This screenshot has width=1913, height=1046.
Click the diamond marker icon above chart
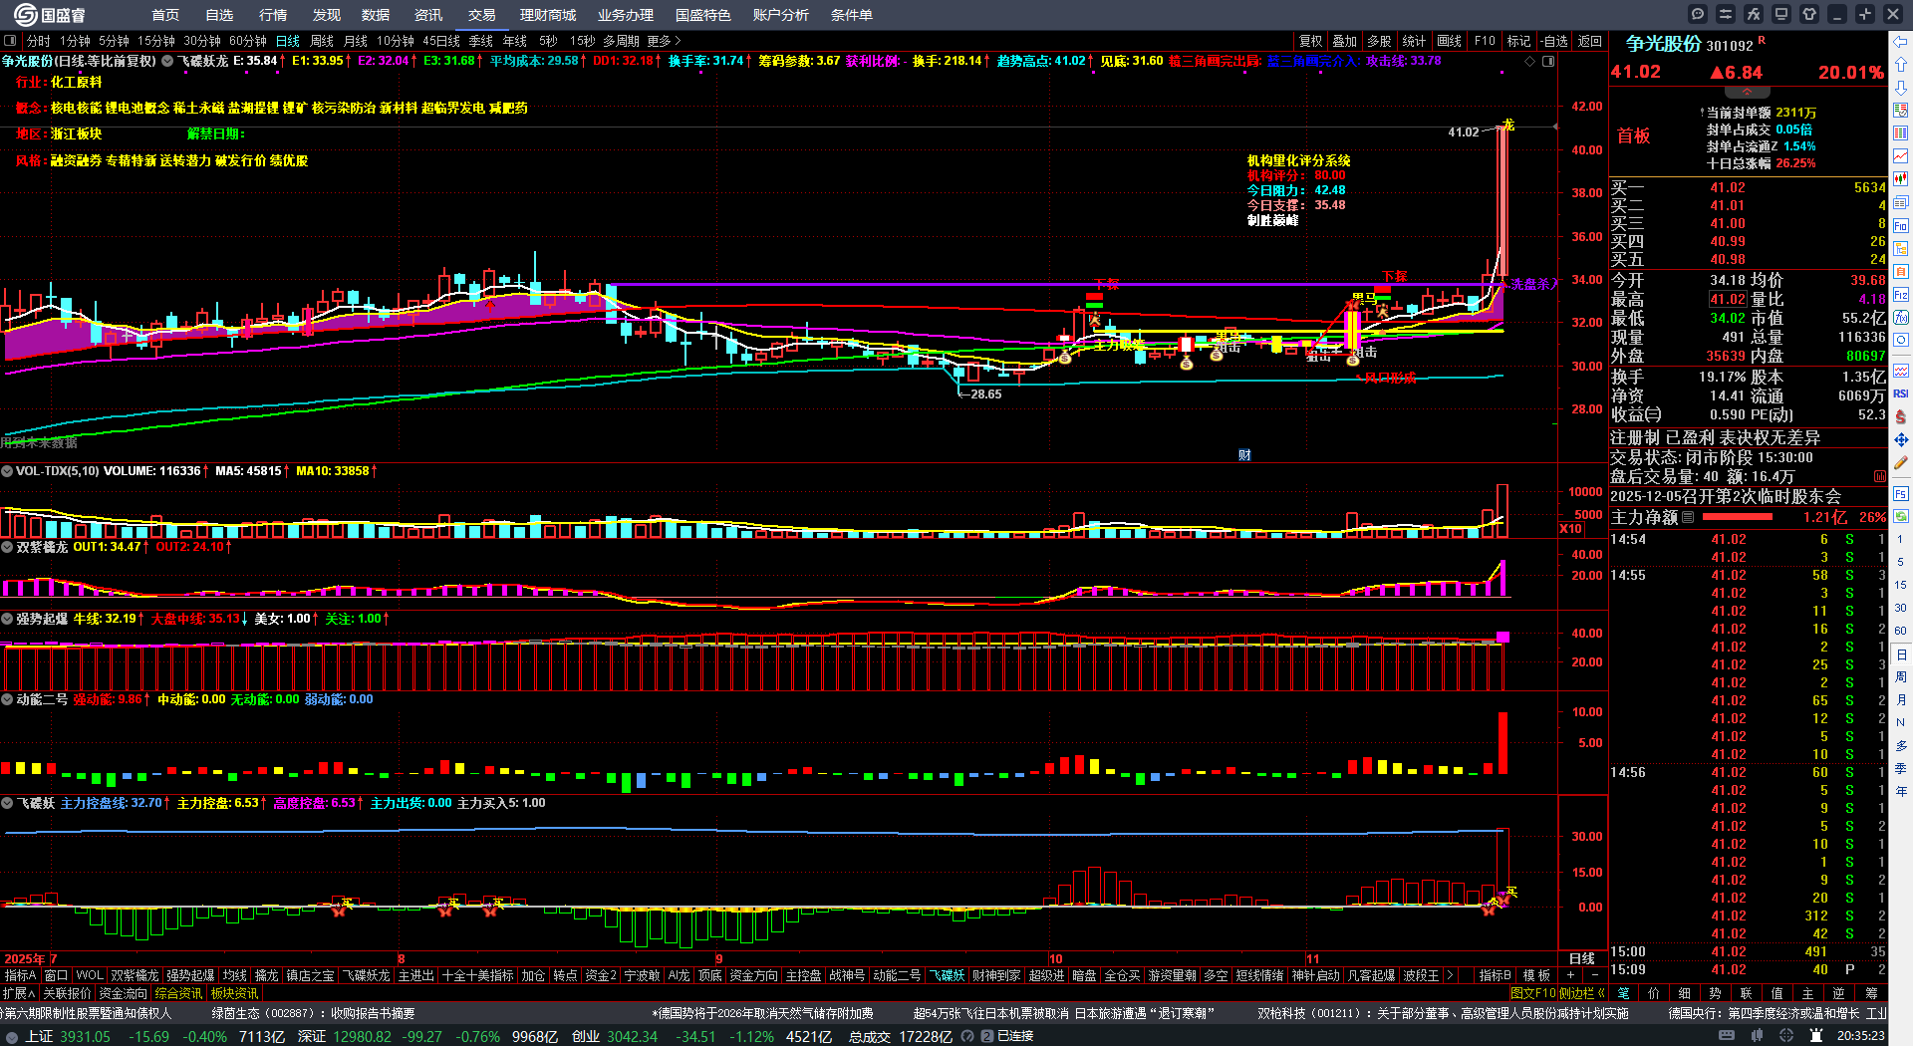[1530, 61]
